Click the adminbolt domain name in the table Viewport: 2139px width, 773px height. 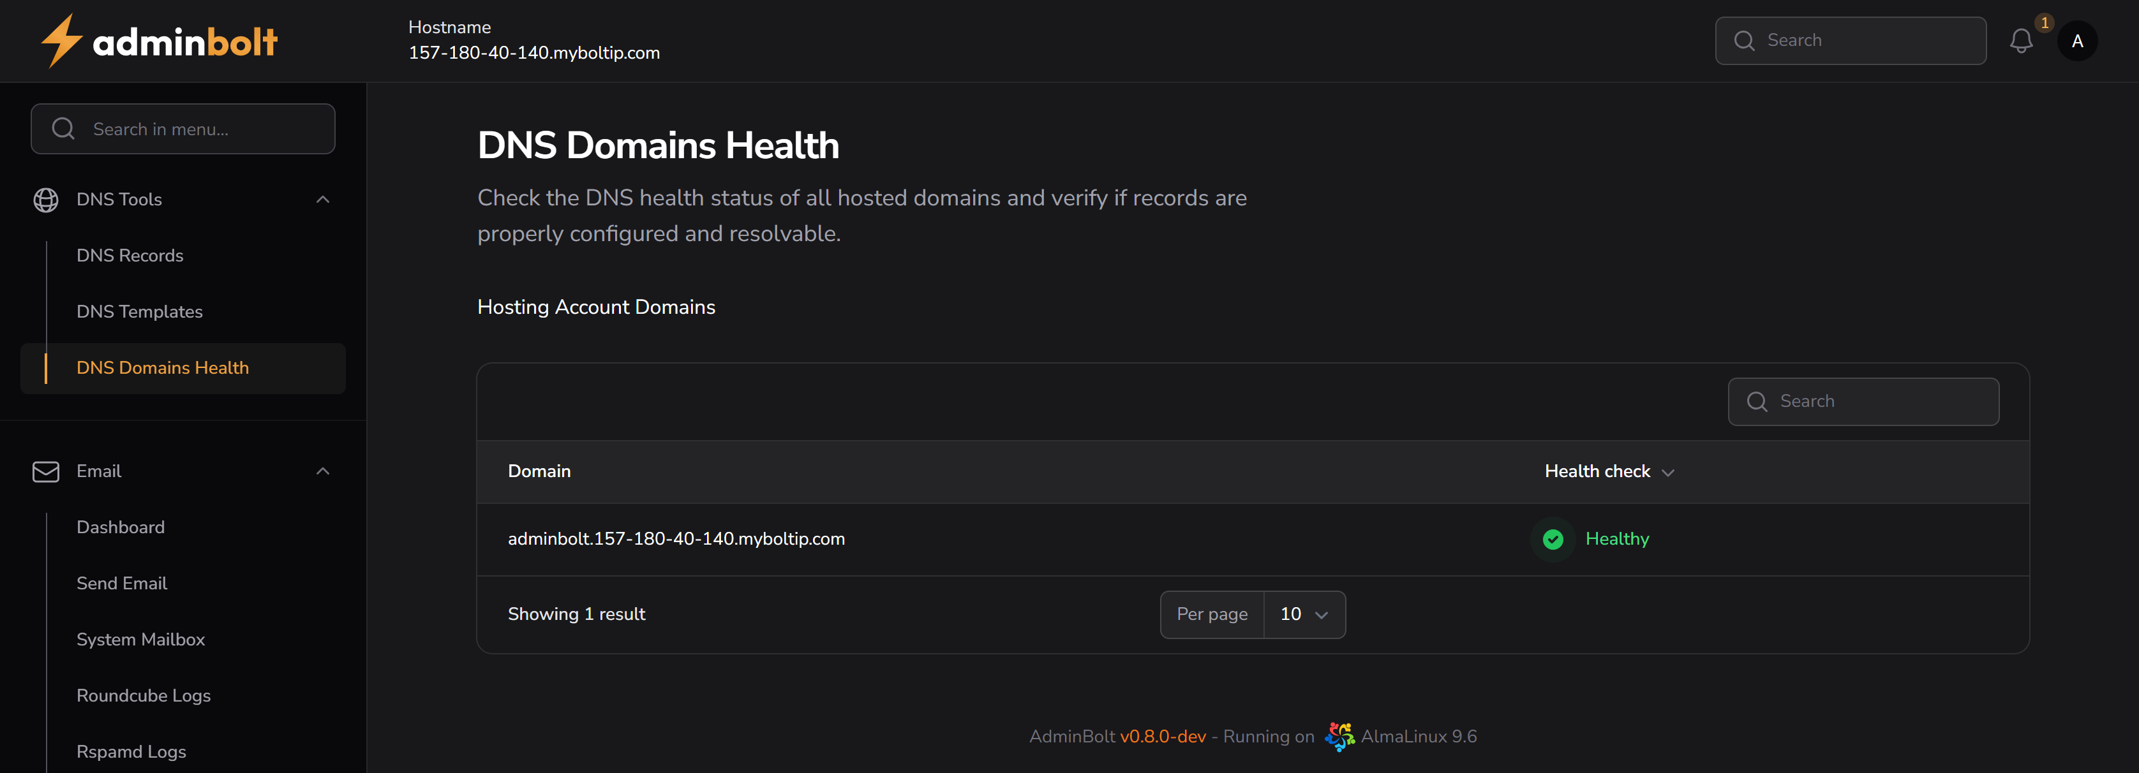pyautogui.click(x=677, y=539)
